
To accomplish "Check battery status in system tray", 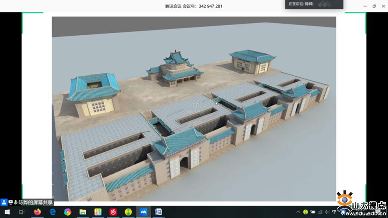I will tap(313, 212).
